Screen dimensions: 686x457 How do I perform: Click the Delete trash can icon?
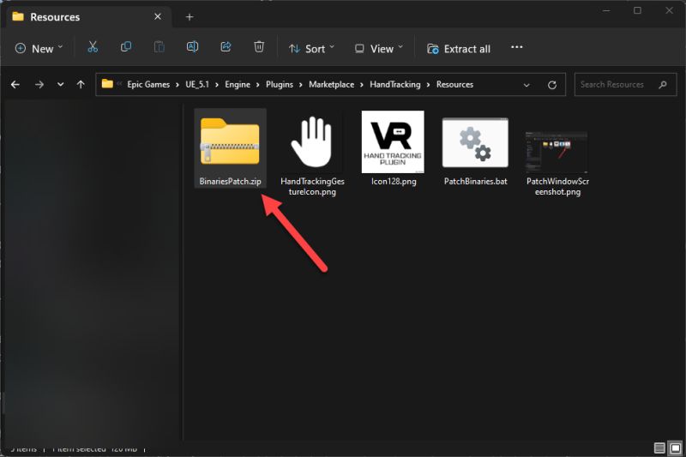coord(259,47)
